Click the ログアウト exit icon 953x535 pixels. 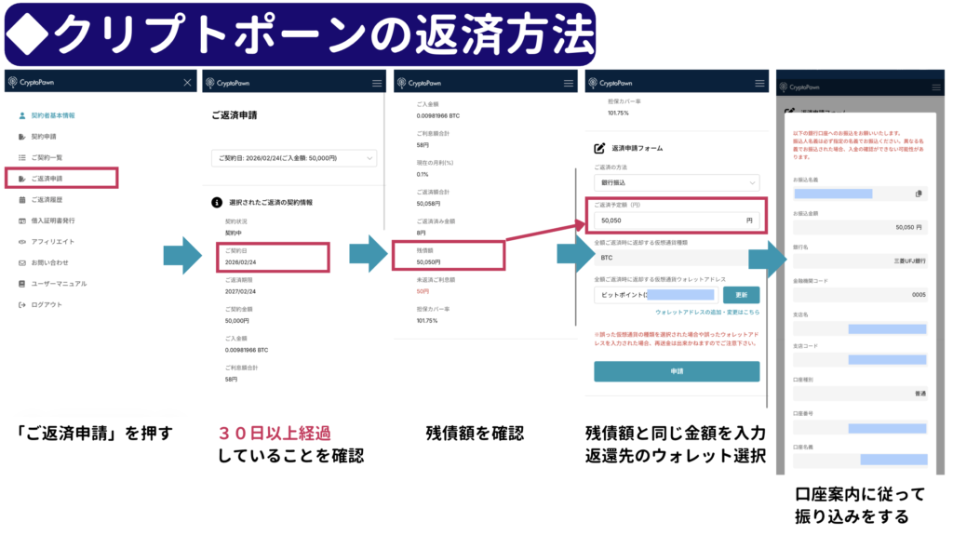(x=21, y=304)
